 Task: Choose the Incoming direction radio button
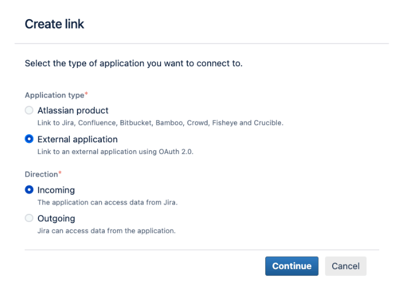click(x=29, y=189)
